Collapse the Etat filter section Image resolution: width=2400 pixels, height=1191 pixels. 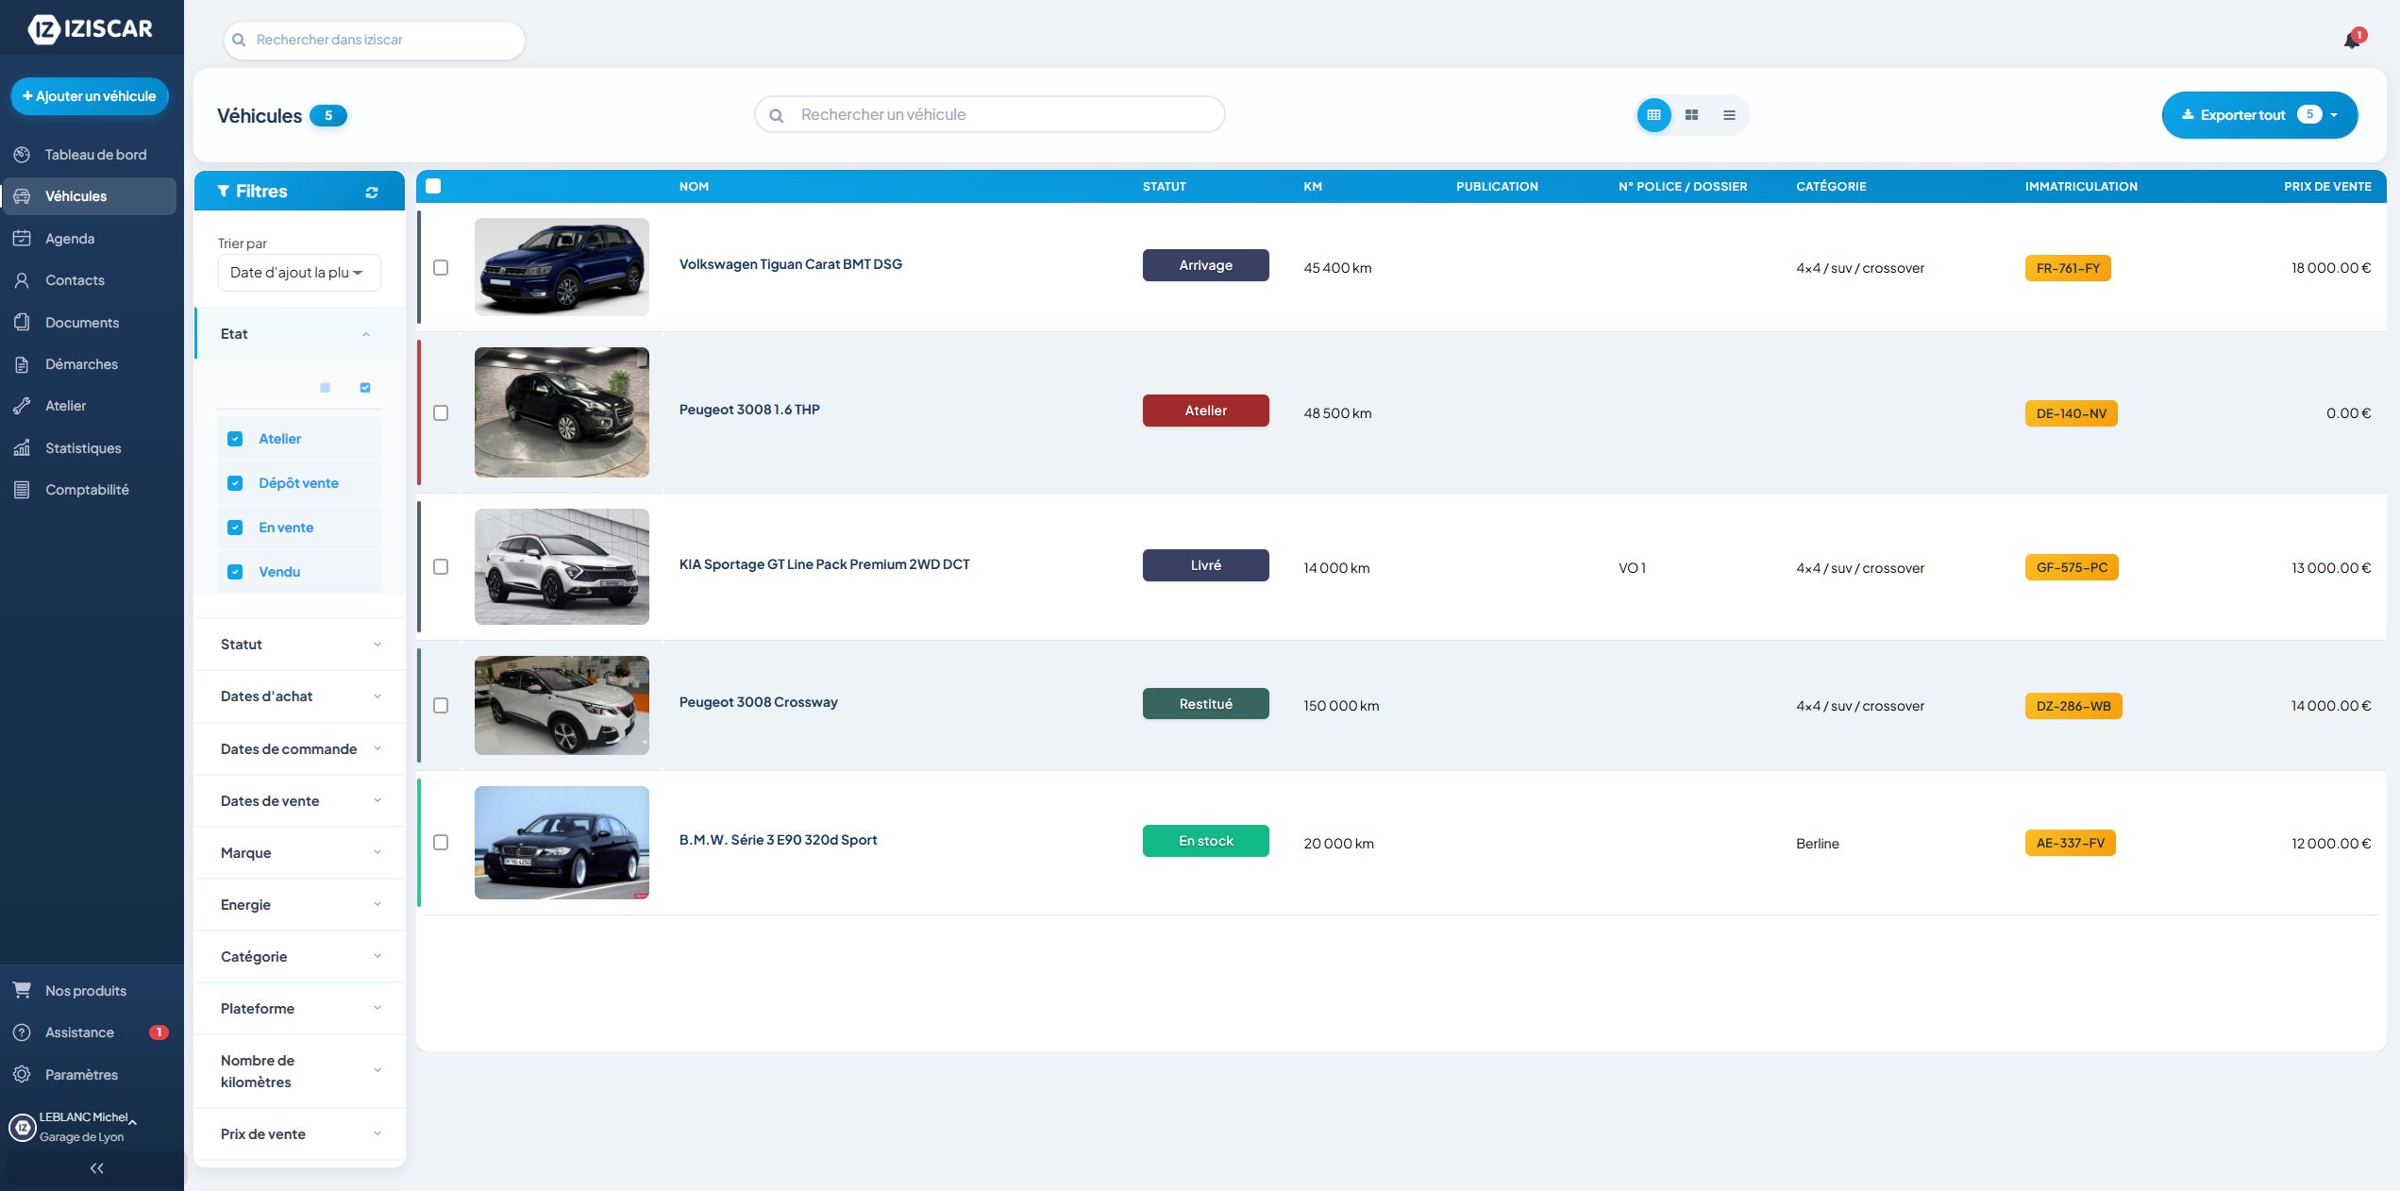[x=300, y=334]
